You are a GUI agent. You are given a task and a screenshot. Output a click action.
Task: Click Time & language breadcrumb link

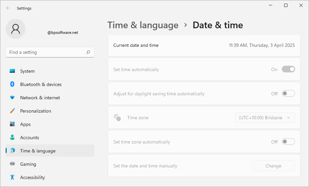(x=143, y=25)
